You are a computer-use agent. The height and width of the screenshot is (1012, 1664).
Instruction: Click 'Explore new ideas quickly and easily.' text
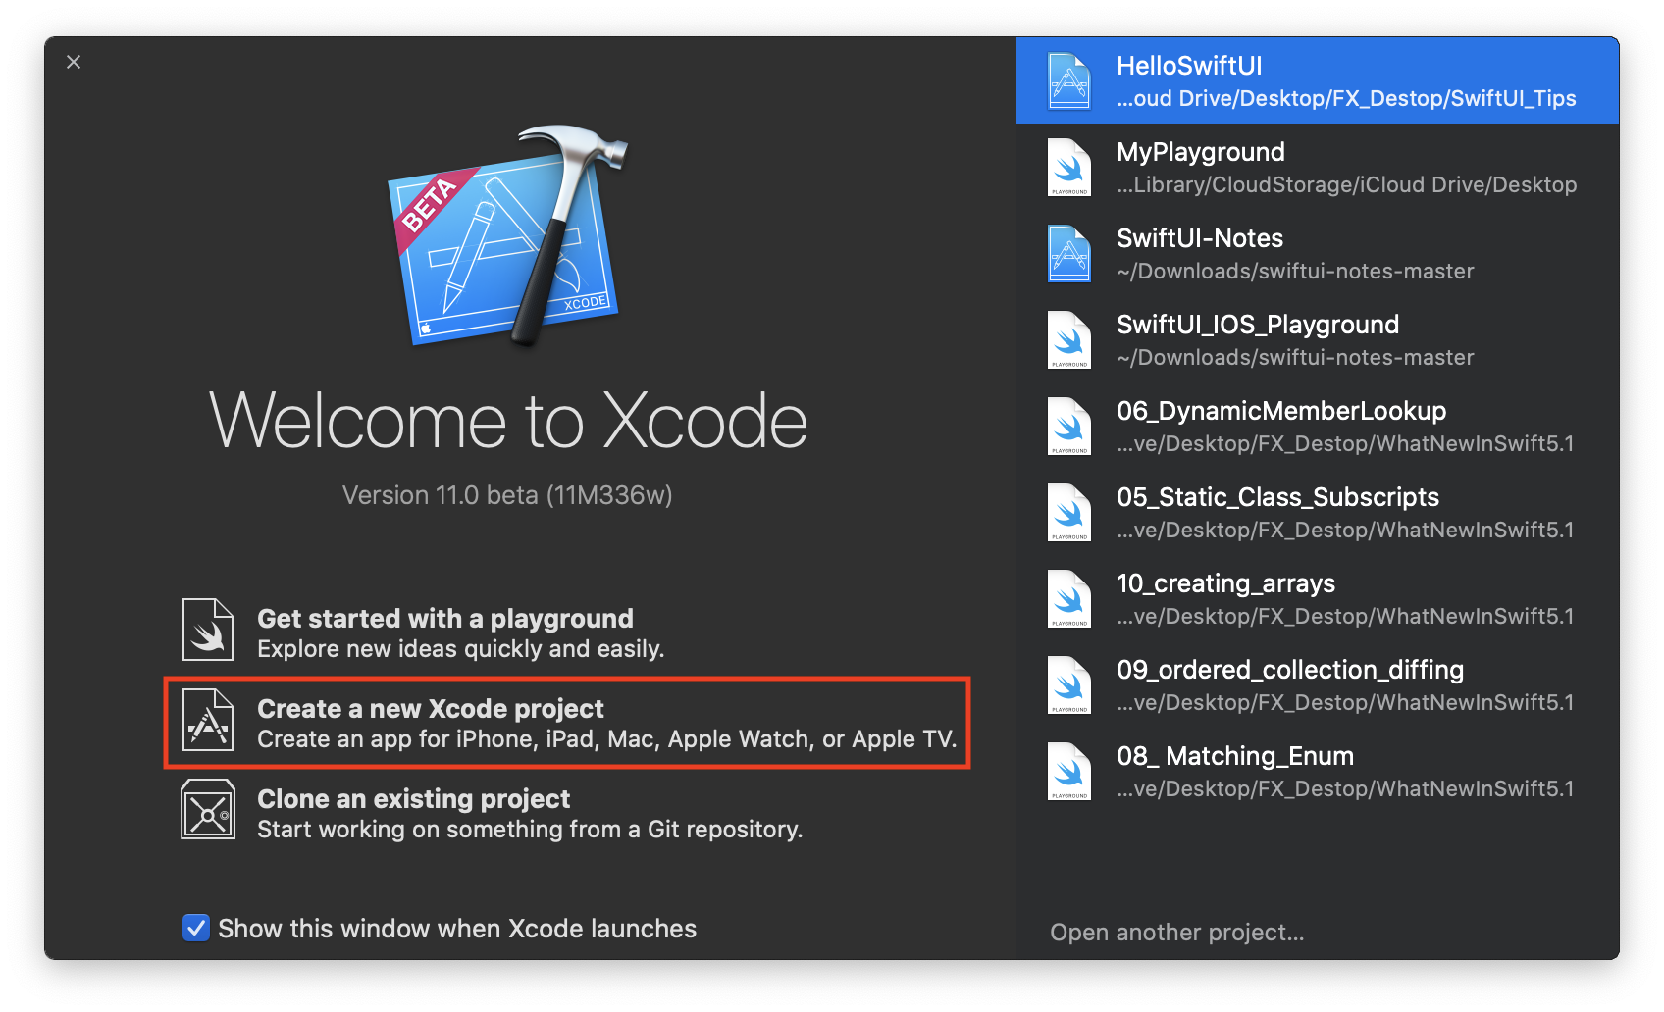[461, 649]
